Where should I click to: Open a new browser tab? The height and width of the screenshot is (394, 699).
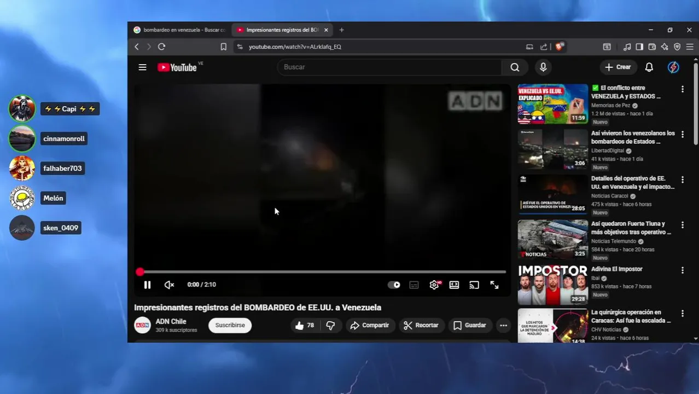pyautogui.click(x=341, y=30)
